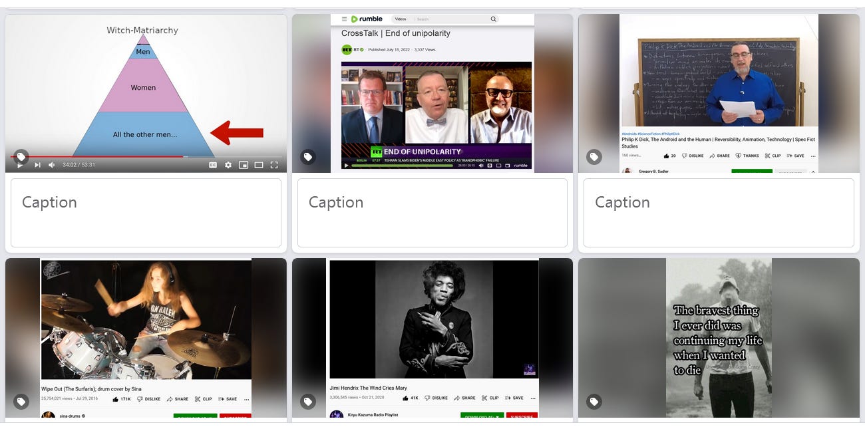The width and height of the screenshot is (865, 429).
Task: Click SHARE under the Jimi Hendrix video
Action: pos(464,398)
